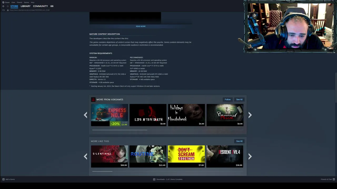The height and width of the screenshot is (189, 337).
Task: Open Downloads 1 of 1 Items Complete
Action: coord(169,179)
